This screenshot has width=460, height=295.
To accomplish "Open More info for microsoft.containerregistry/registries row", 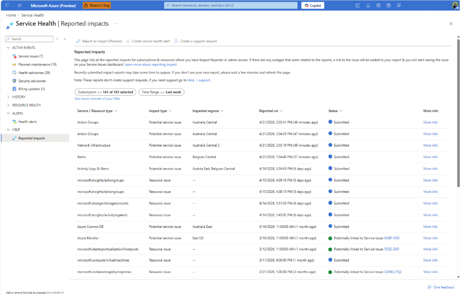I will click(431, 272).
